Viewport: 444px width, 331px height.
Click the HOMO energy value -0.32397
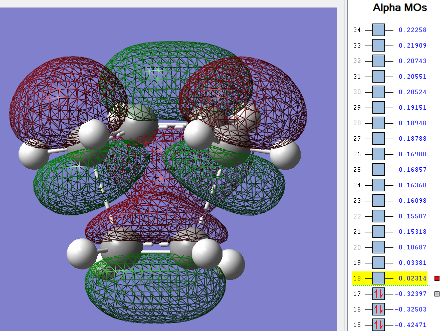pos(410,294)
